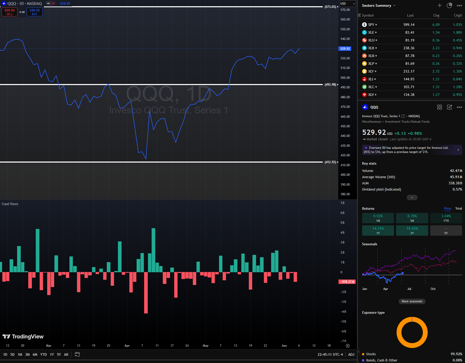
Task: Click the orange Stocks legend swatch
Action: (363, 354)
